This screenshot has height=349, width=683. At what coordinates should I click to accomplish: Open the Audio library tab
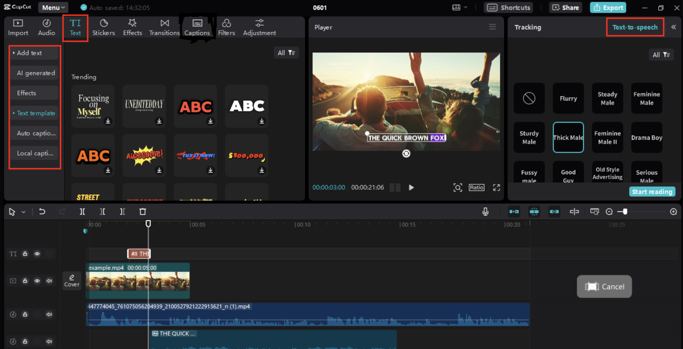pyautogui.click(x=46, y=27)
